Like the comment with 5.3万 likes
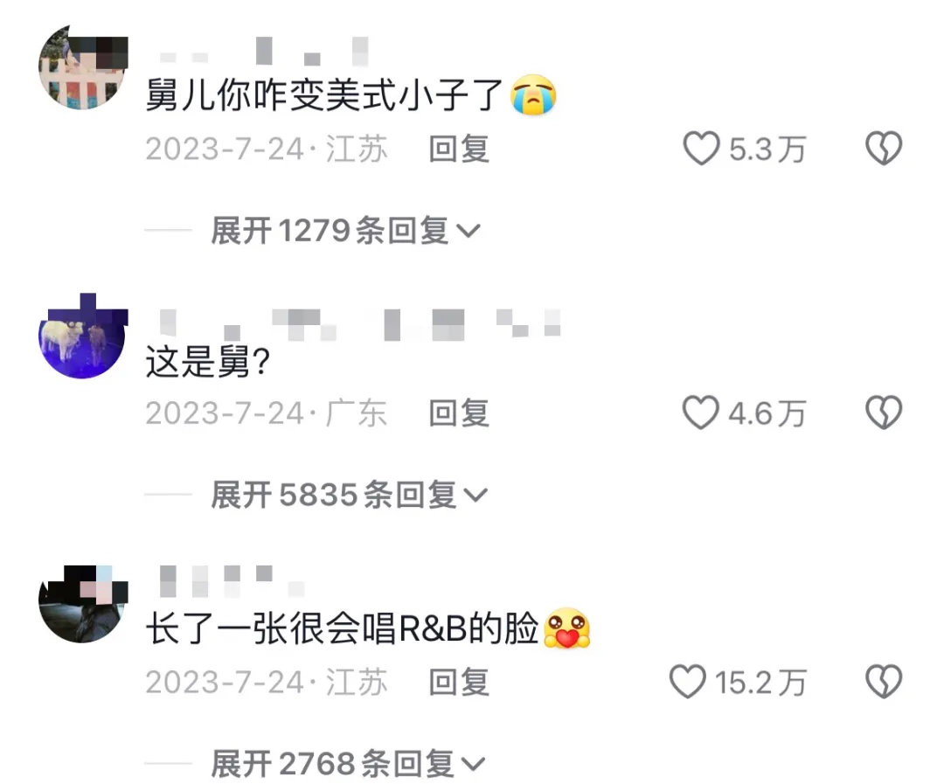The image size is (944, 784). [x=701, y=148]
